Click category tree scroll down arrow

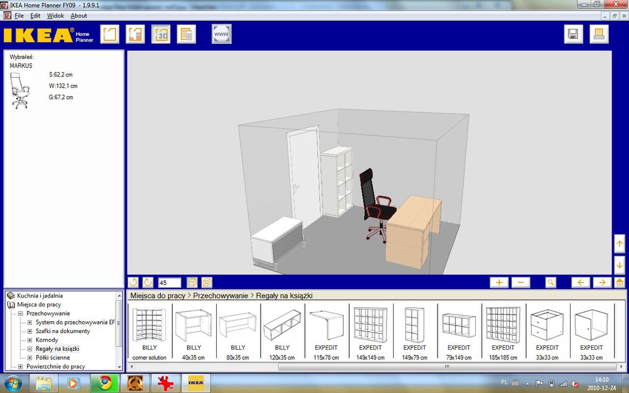119,366
